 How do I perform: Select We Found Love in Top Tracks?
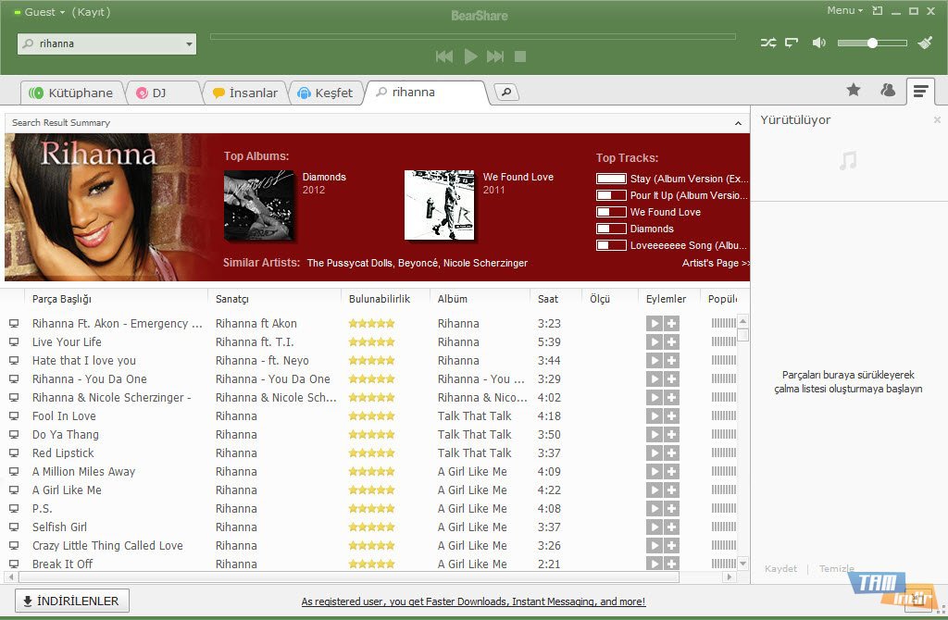665,212
